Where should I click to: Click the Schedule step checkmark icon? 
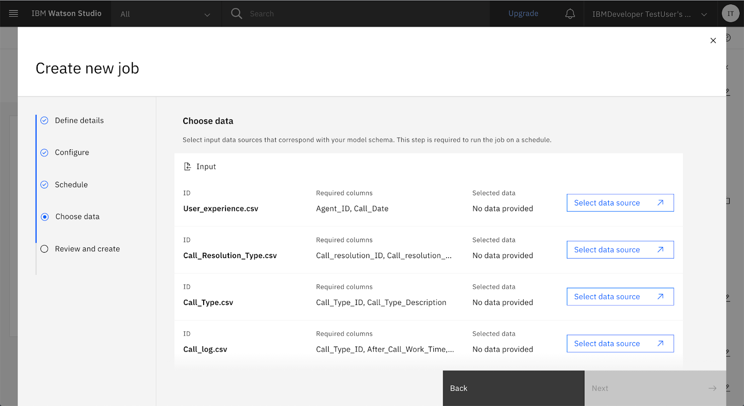click(x=45, y=185)
